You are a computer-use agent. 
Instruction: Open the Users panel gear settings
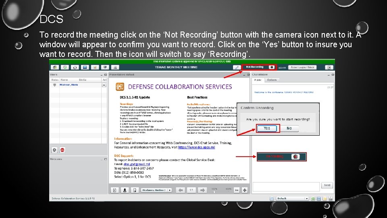tap(54, 150)
